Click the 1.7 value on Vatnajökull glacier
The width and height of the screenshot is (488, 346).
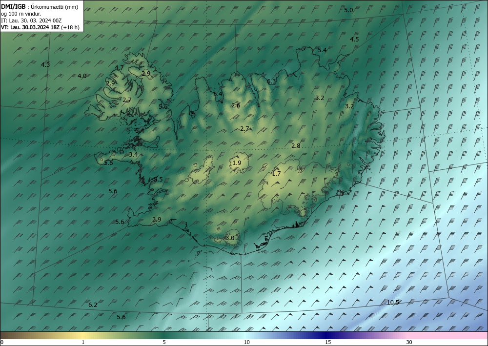(x=276, y=174)
